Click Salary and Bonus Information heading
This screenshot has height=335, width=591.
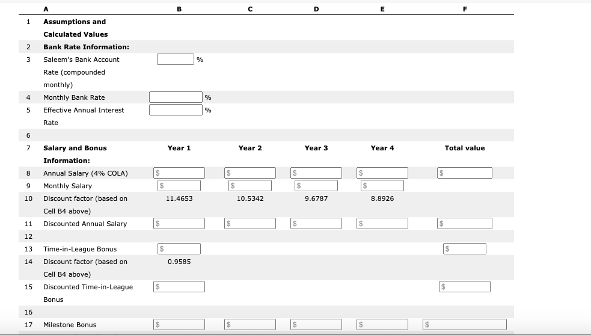tap(75, 155)
